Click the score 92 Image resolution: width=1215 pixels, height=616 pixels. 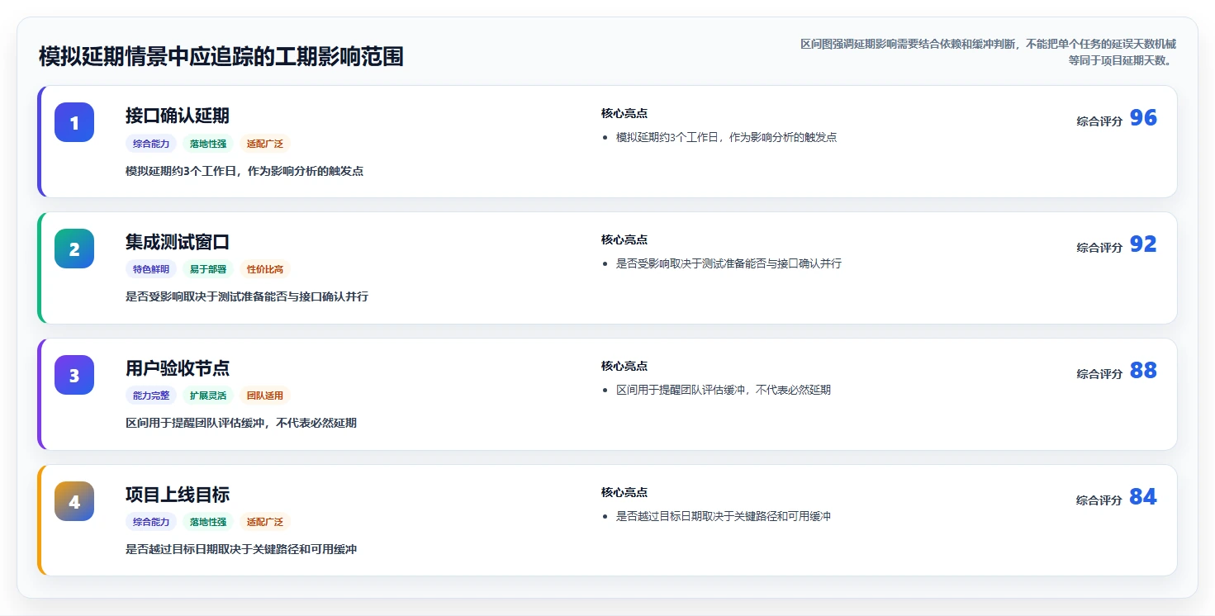coord(1143,244)
